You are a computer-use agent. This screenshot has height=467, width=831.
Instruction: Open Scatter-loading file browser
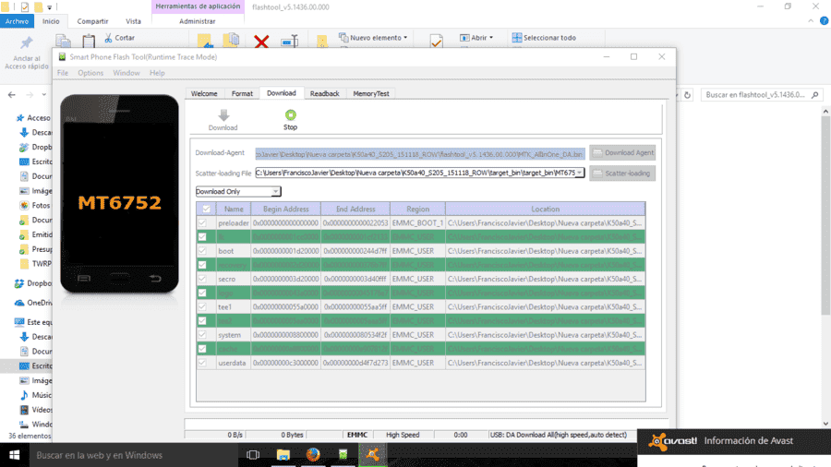pyautogui.click(x=622, y=174)
